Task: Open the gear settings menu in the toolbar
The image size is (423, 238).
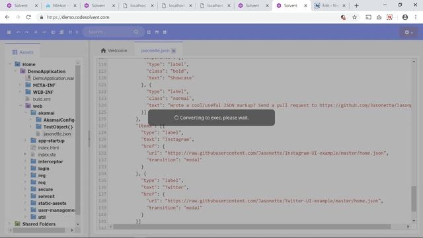Action: (x=408, y=32)
